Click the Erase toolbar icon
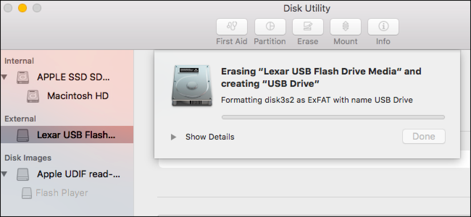Screen dimensions: 471x217 (x=308, y=27)
